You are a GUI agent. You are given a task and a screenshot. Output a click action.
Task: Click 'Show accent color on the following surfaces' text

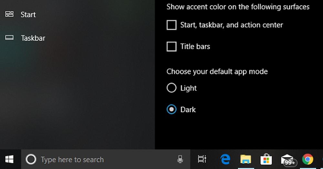pos(238,7)
